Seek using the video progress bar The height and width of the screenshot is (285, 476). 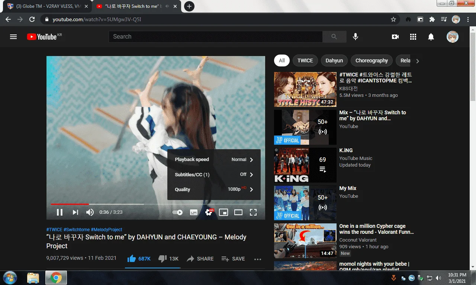(156, 204)
